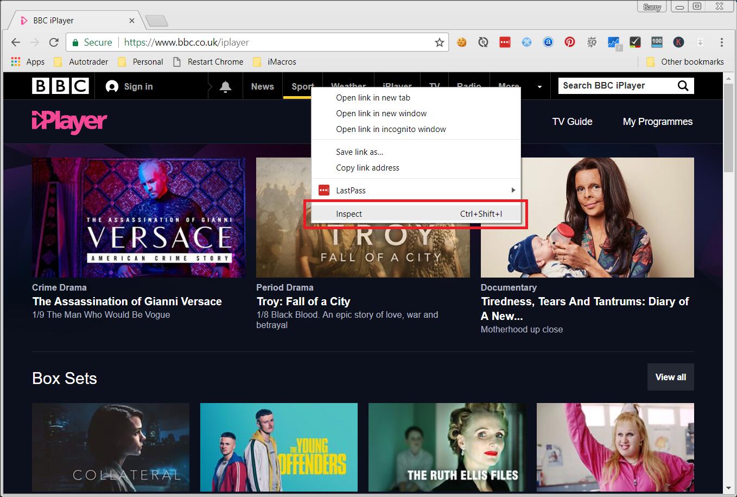Close the BBC iPlayer tab

(132, 21)
